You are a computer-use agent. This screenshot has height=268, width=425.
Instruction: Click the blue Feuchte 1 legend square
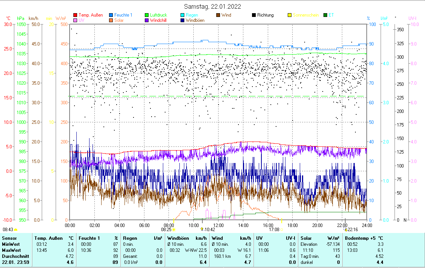tap(111, 15)
